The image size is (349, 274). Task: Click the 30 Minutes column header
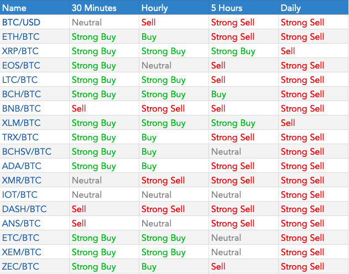[x=94, y=8]
